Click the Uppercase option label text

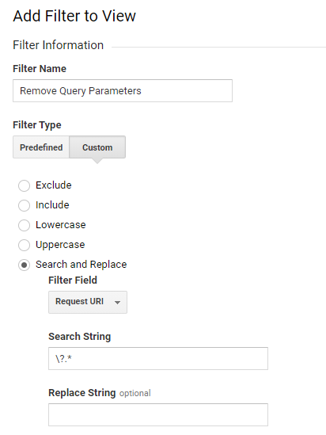[x=60, y=245]
